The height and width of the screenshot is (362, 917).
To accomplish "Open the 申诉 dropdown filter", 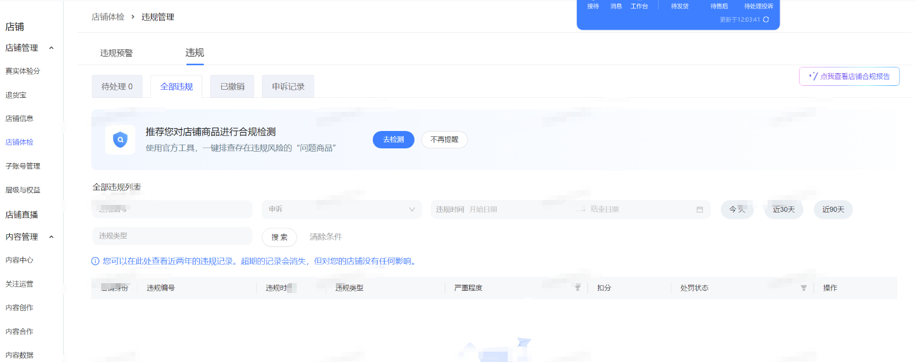I will (341, 209).
